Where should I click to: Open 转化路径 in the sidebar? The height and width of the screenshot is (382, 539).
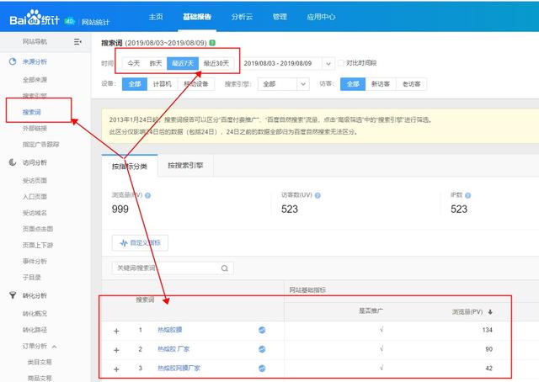click(x=35, y=330)
